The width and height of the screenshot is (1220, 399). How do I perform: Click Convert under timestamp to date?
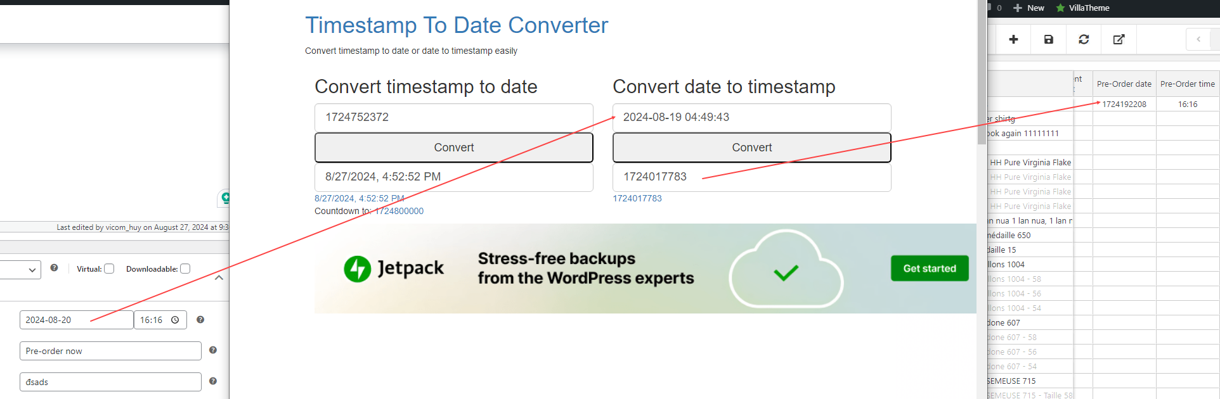[454, 148]
